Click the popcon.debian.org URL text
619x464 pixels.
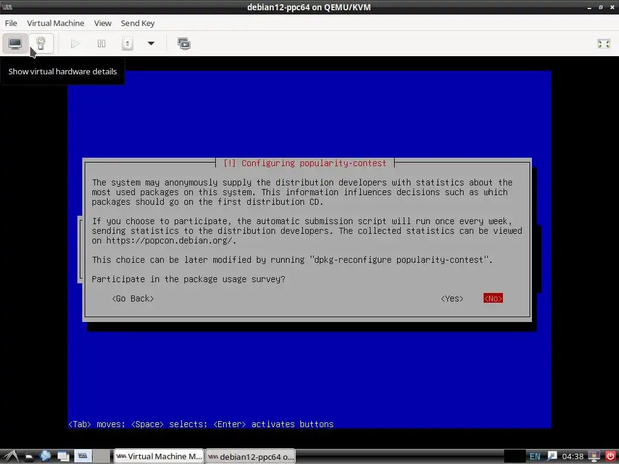pos(170,240)
